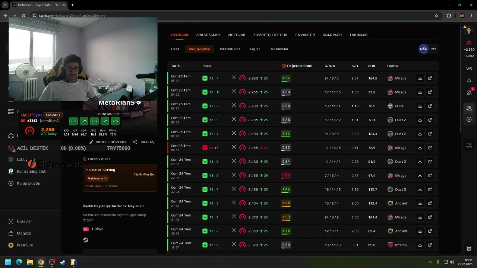Open the Nuke match room link

(430, 106)
